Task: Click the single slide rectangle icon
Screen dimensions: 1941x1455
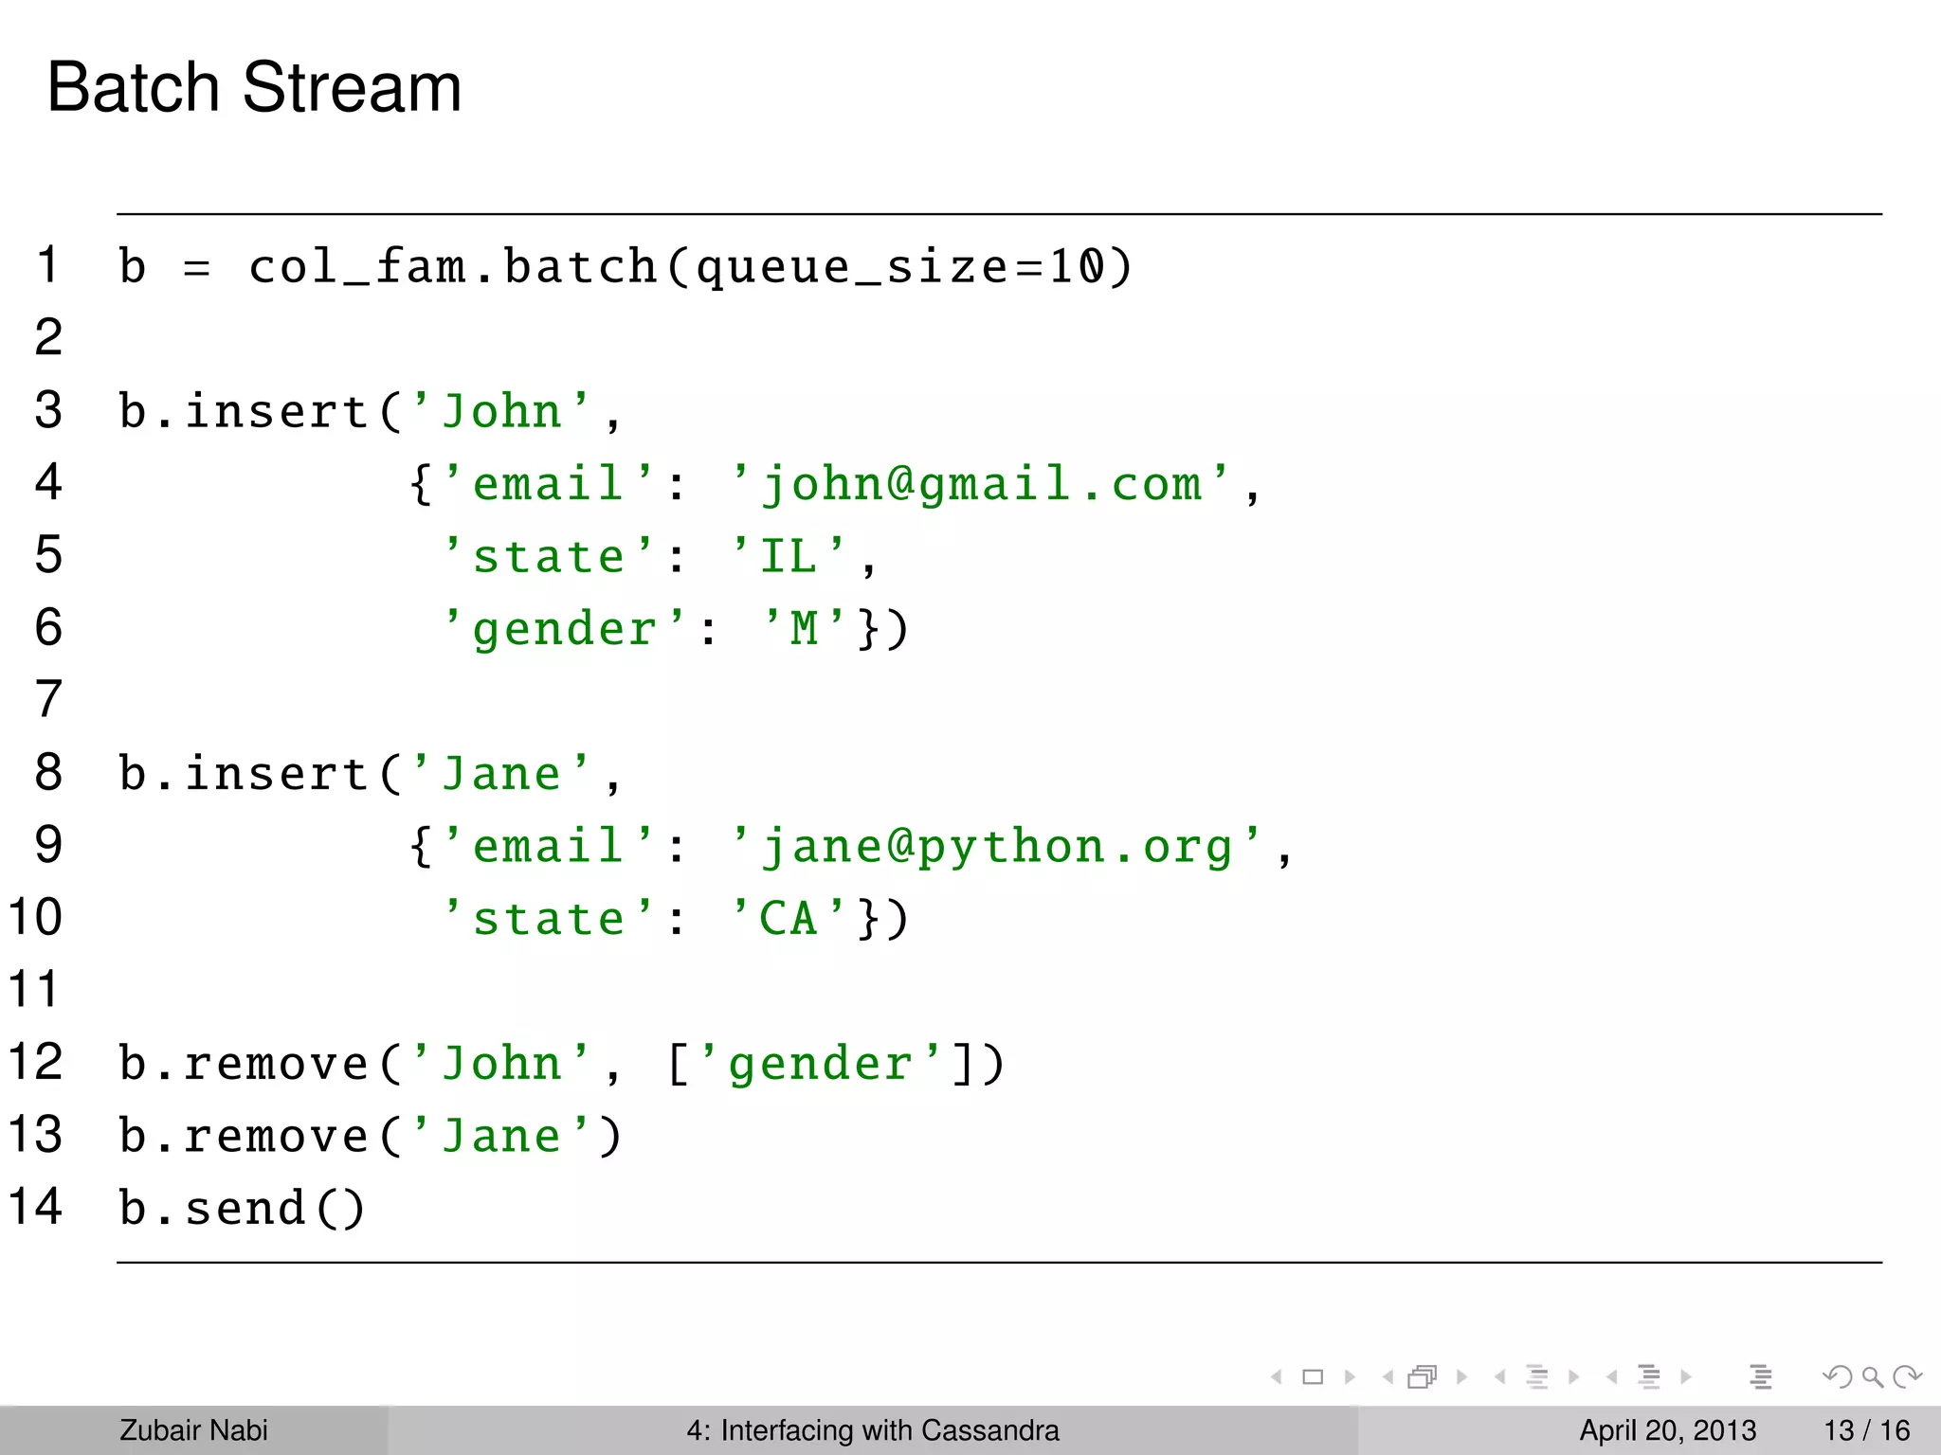Action: [x=1313, y=1377]
